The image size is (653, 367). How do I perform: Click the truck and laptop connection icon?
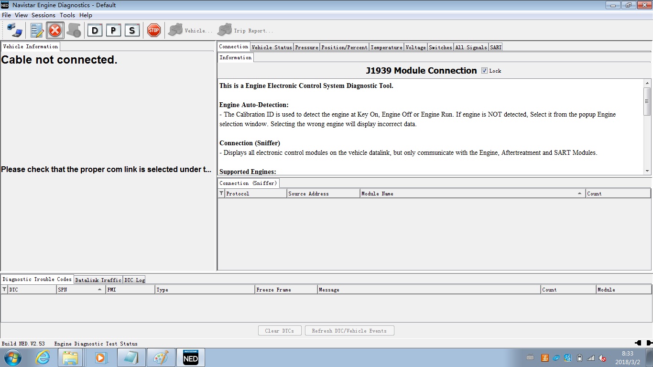[x=14, y=31]
